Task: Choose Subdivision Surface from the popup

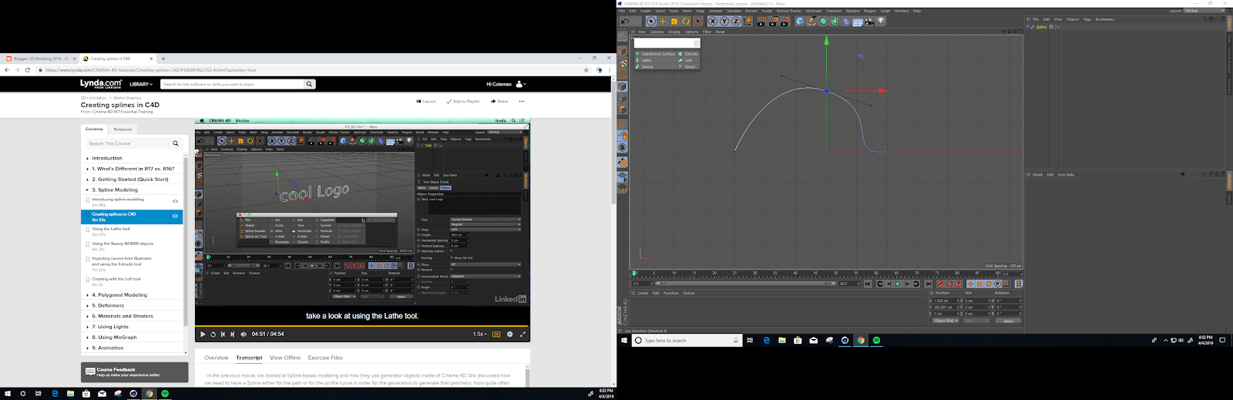Action: [x=656, y=54]
